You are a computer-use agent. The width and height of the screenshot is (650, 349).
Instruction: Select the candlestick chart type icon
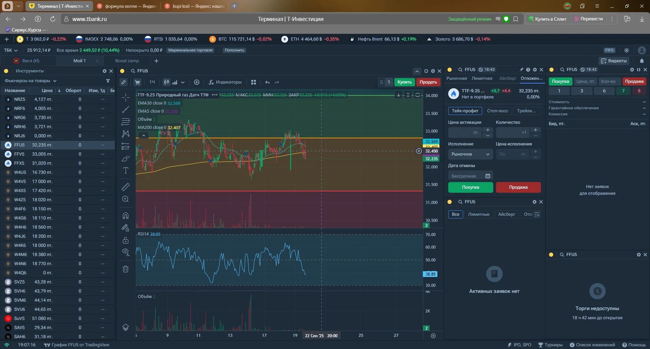pos(166,82)
